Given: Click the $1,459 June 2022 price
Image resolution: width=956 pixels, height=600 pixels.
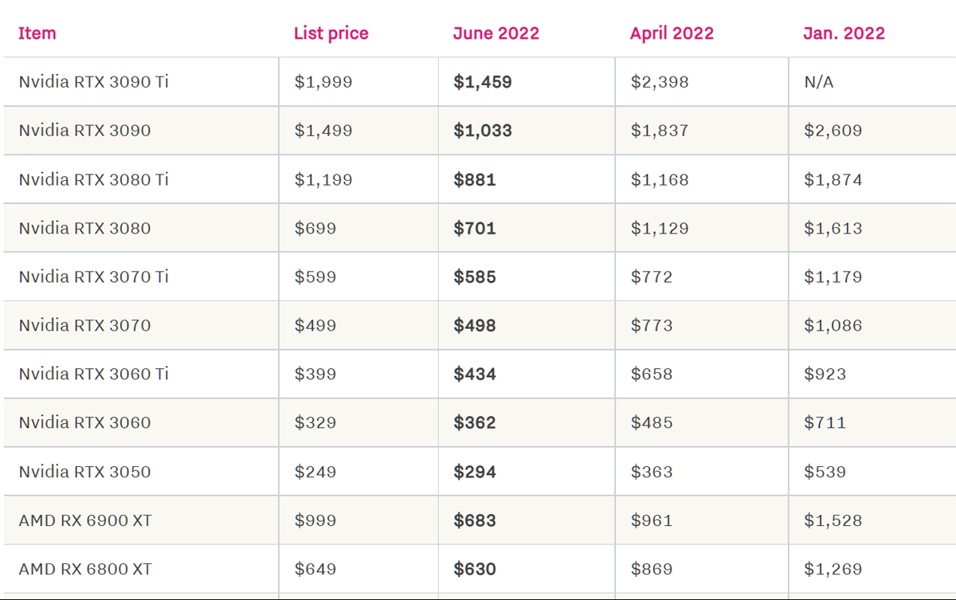Looking at the screenshot, I should point(483,82).
